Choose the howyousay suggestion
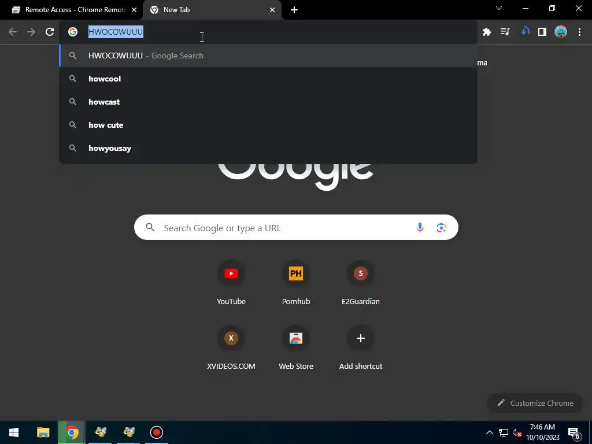This screenshot has height=444, width=592. [x=268, y=148]
